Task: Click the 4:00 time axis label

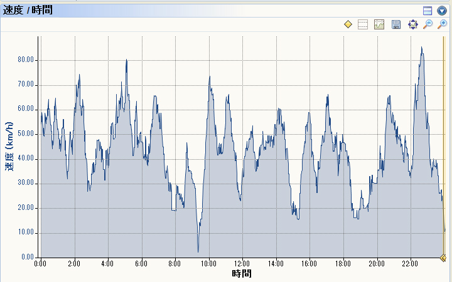Action: pos(107,264)
